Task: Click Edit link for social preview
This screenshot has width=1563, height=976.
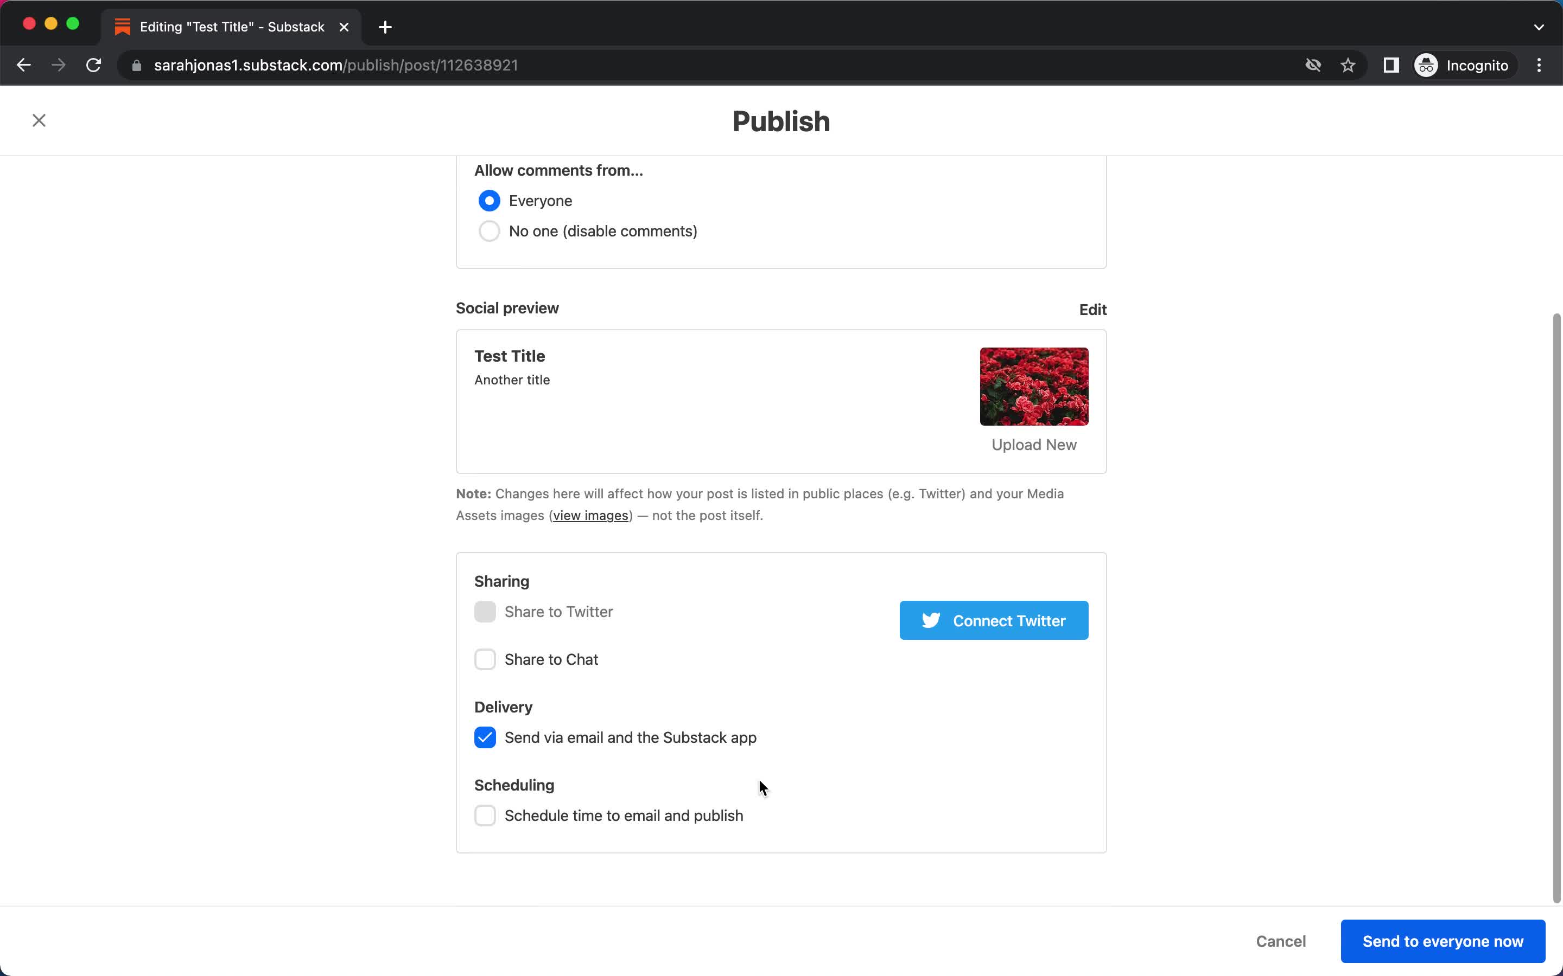Action: (x=1091, y=309)
